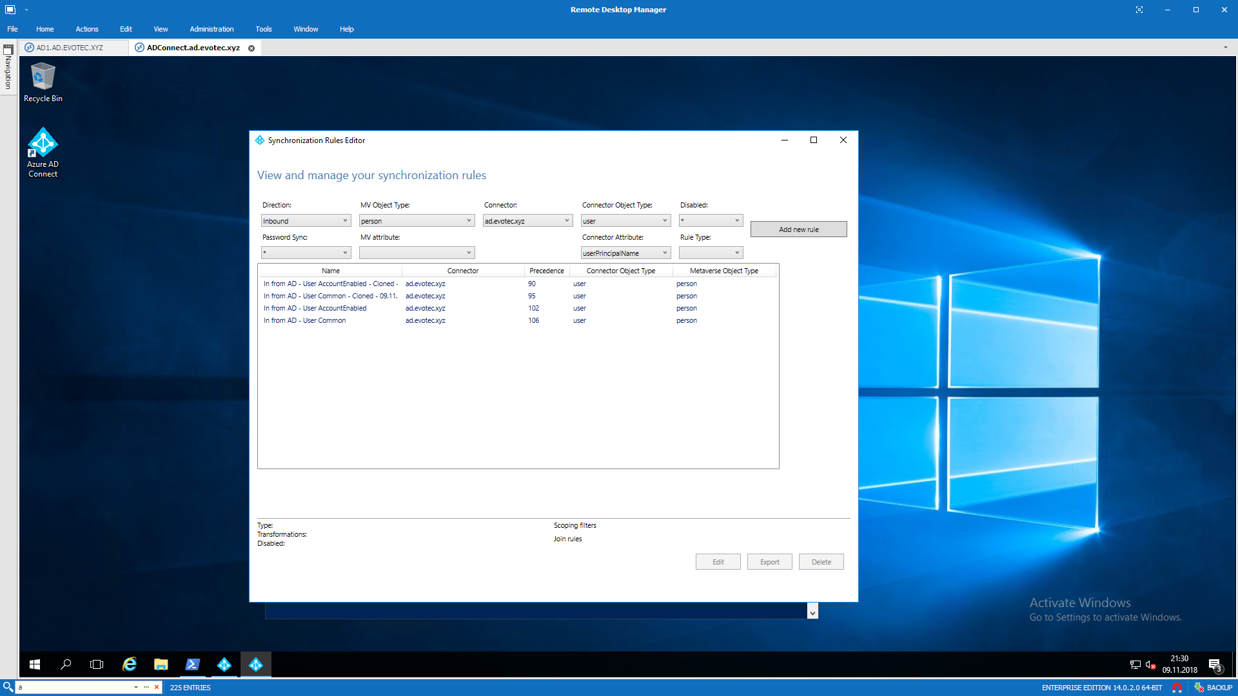Image resolution: width=1238 pixels, height=696 pixels.
Task: Open the Administration menu
Action: click(x=211, y=29)
